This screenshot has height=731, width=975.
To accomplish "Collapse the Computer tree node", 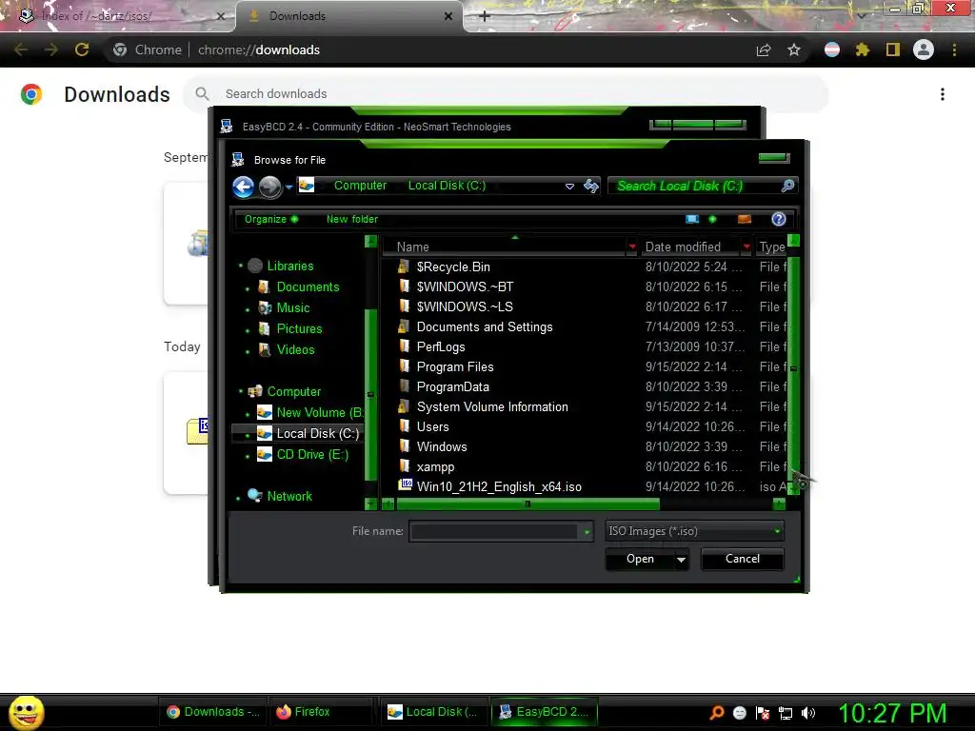I will point(241,391).
